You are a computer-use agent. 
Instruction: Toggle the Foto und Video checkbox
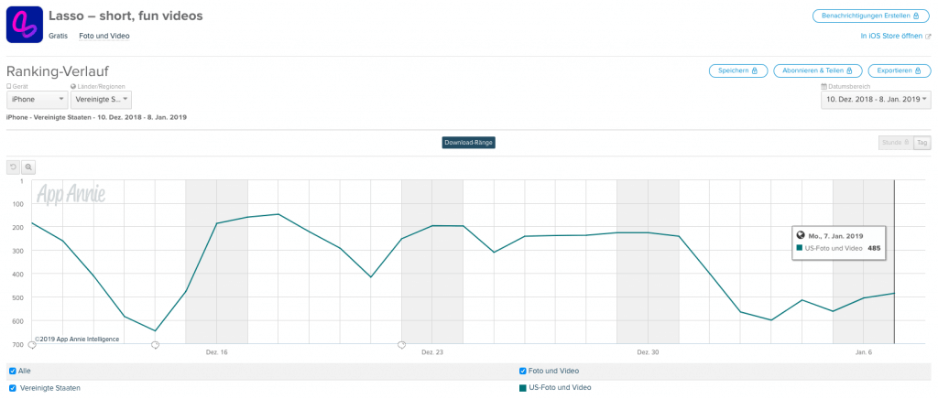pos(523,371)
